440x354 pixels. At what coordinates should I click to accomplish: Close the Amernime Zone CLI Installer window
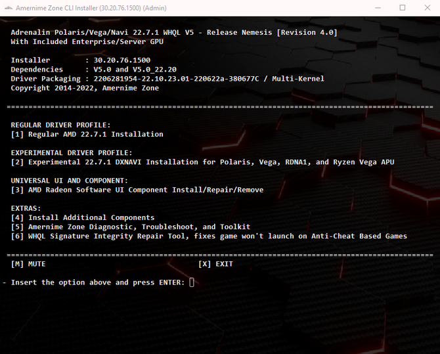click(427, 8)
